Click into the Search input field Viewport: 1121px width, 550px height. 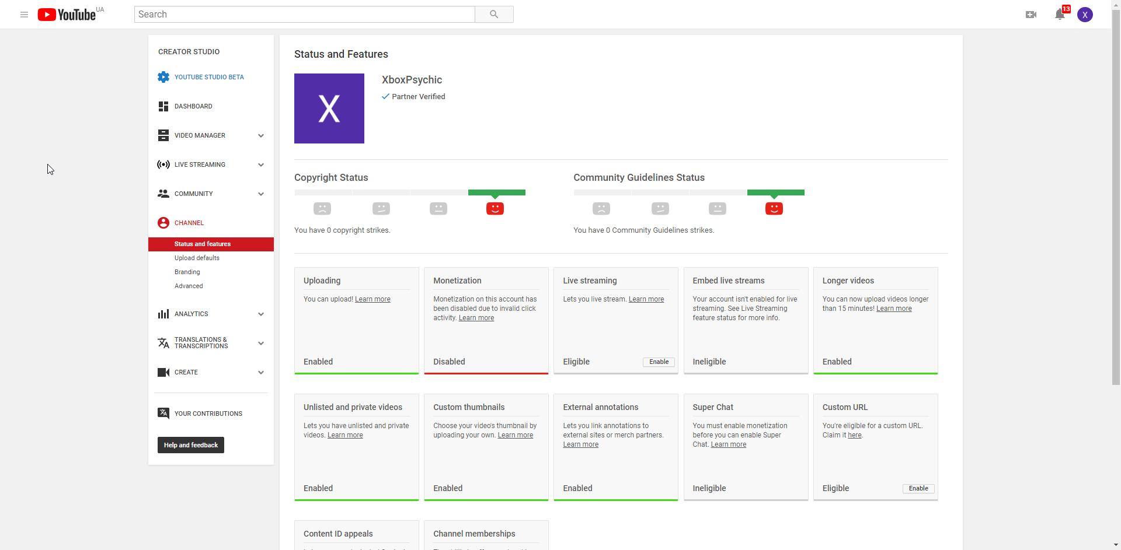(305, 15)
